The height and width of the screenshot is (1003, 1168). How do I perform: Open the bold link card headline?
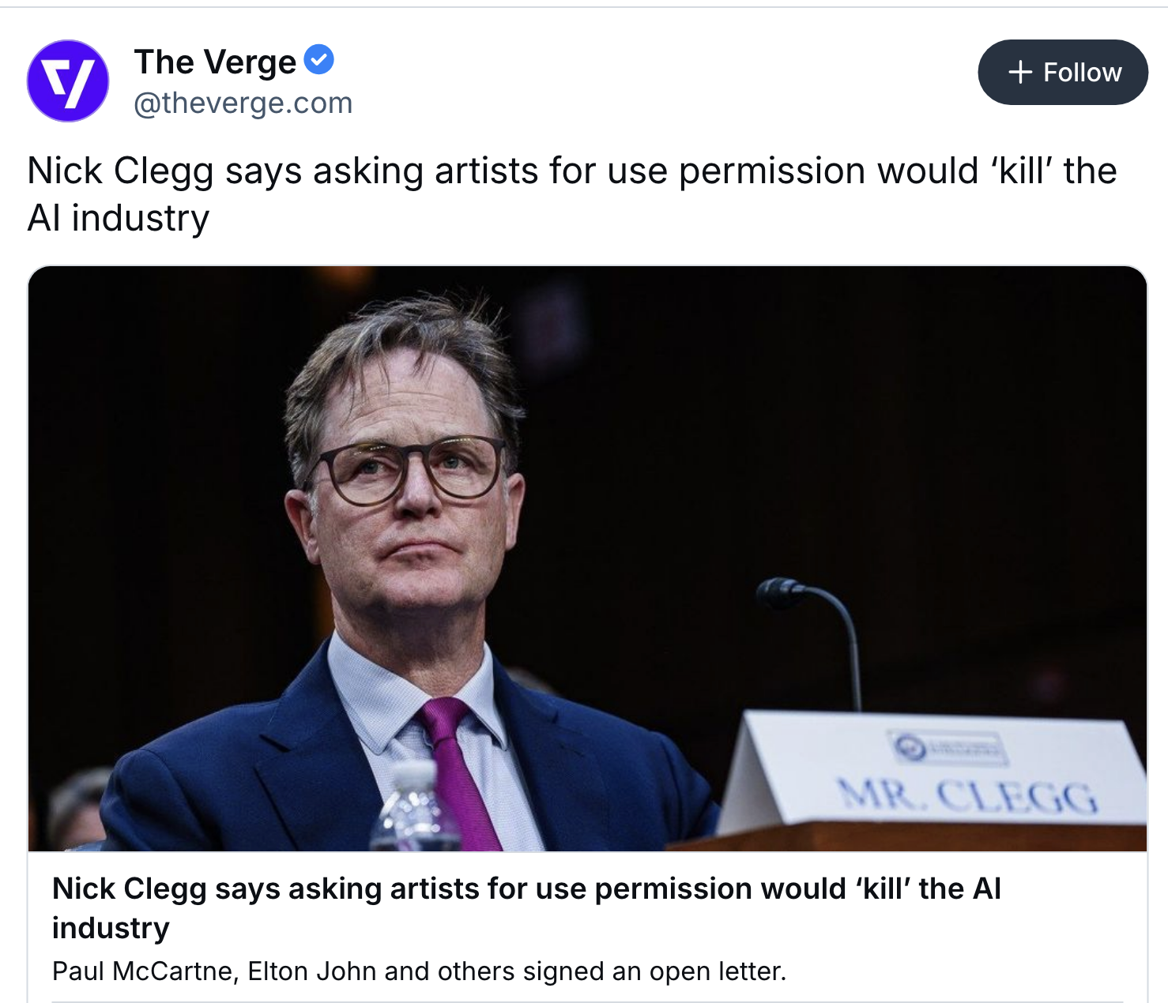[x=526, y=889]
